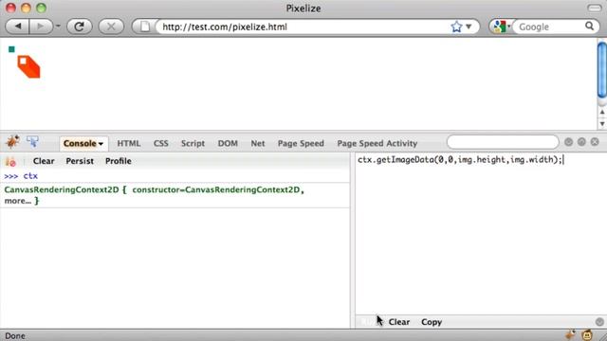Clear the command editor text
This screenshot has width=607, height=341.
(398, 322)
